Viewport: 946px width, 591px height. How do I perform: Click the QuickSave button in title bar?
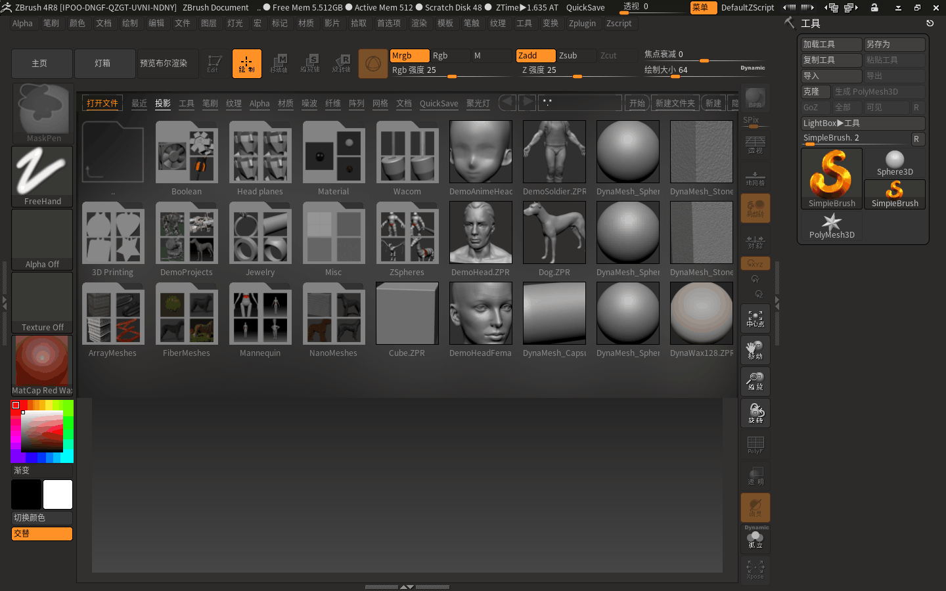585,7
